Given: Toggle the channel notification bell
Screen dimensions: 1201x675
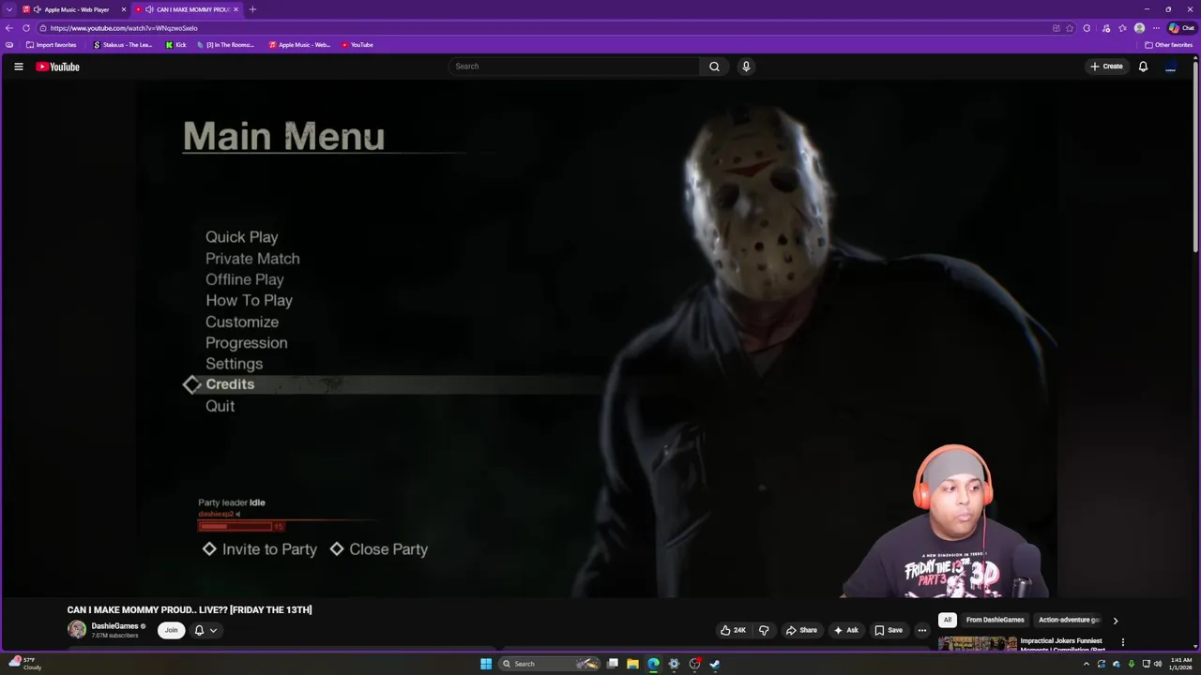Looking at the screenshot, I should pos(199,630).
